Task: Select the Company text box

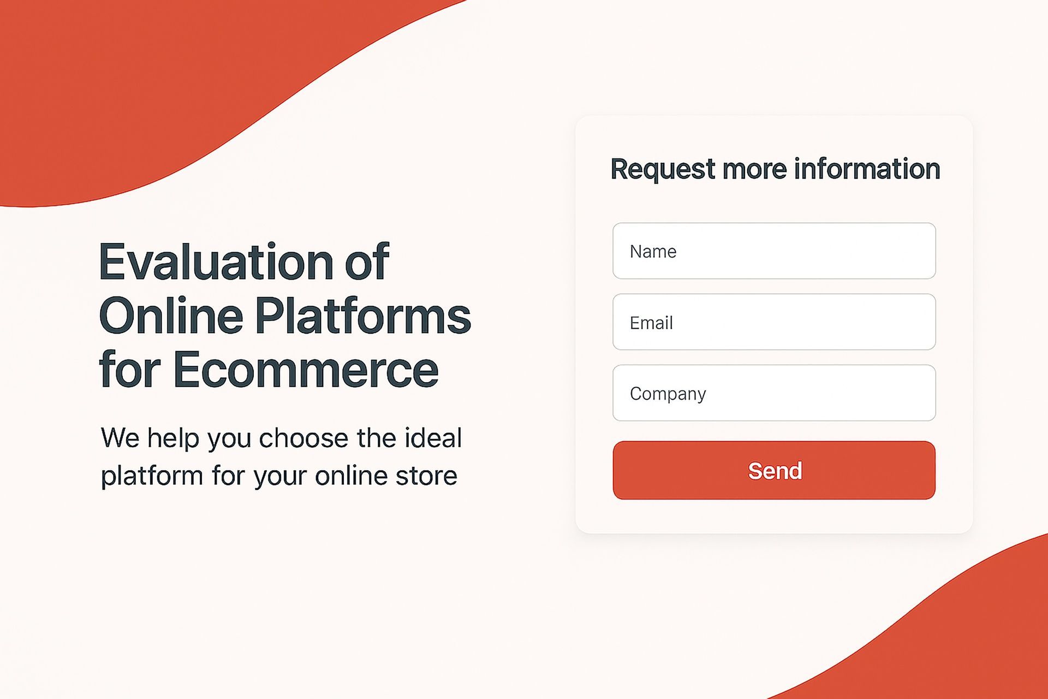Action: tap(773, 393)
